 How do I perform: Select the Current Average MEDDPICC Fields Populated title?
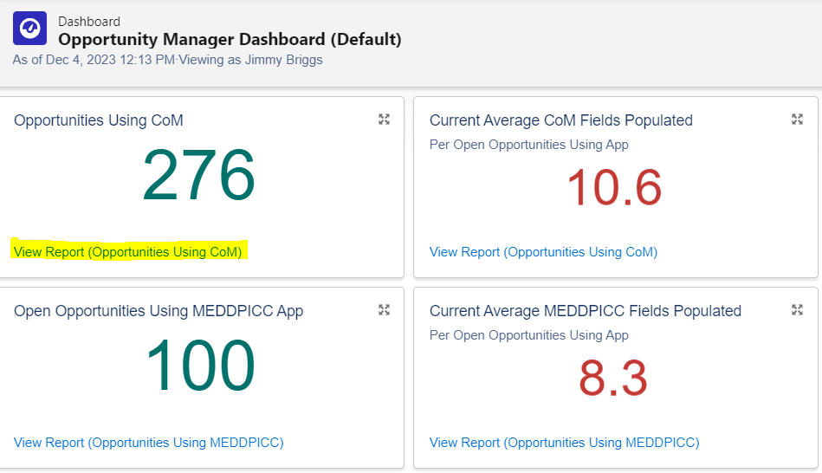coord(586,311)
